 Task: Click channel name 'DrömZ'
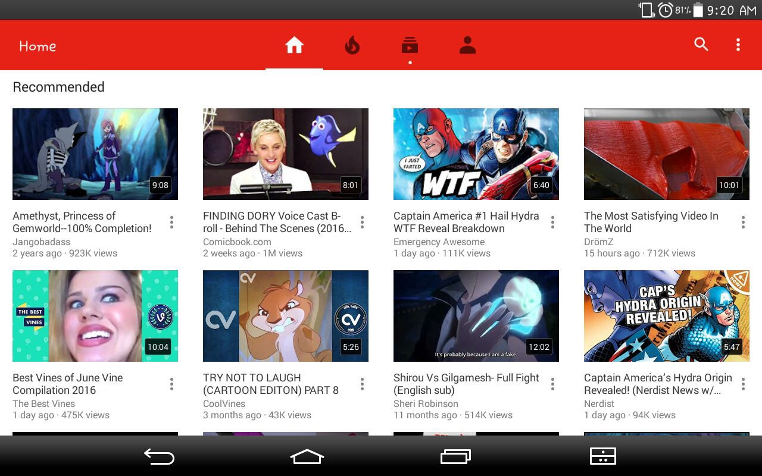pos(599,242)
